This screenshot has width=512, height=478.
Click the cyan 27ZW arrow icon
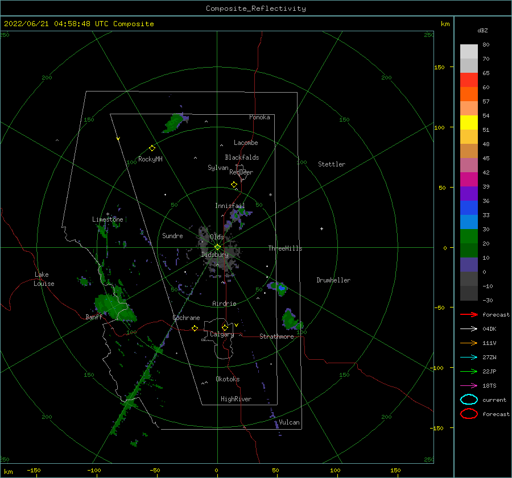(469, 358)
